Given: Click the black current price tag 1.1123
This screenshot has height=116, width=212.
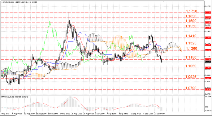Looking at the screenshot, I should point(208,62).
